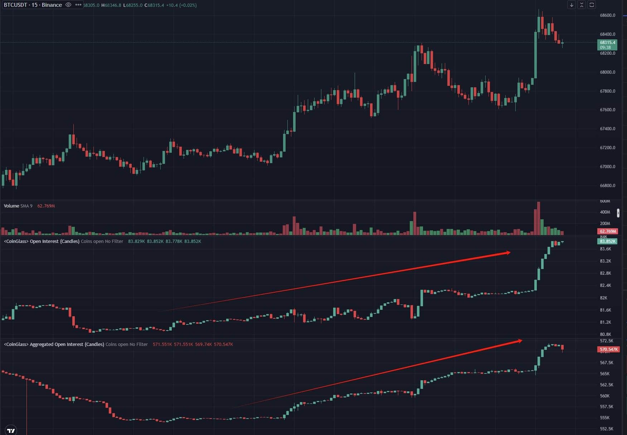Move pane down with the arrow icon
This screenshot has width=627, height=435.
coord(572,5)
